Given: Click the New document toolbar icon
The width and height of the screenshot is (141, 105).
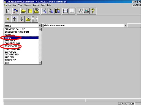Looking at the screenshot, I should [8, 11].
